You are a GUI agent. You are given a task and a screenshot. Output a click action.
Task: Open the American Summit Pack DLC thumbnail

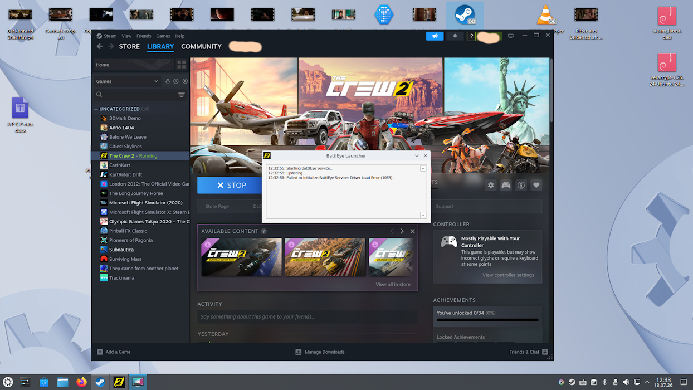click(x=325, y=257)
